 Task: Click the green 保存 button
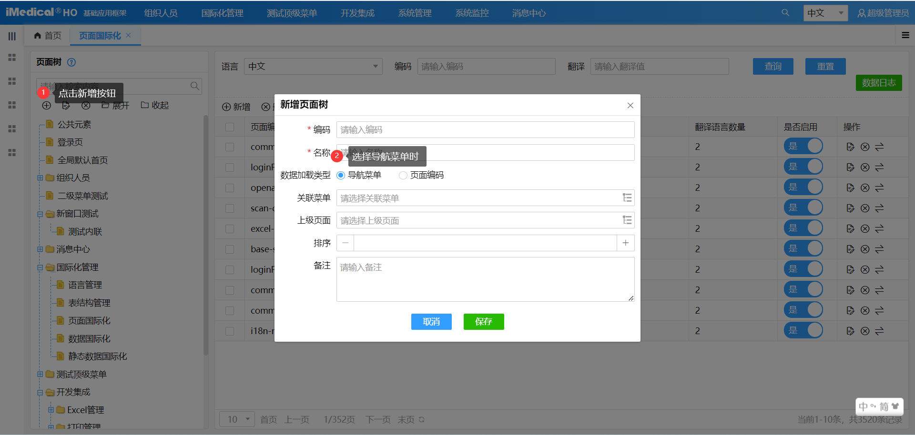[484, 322]
